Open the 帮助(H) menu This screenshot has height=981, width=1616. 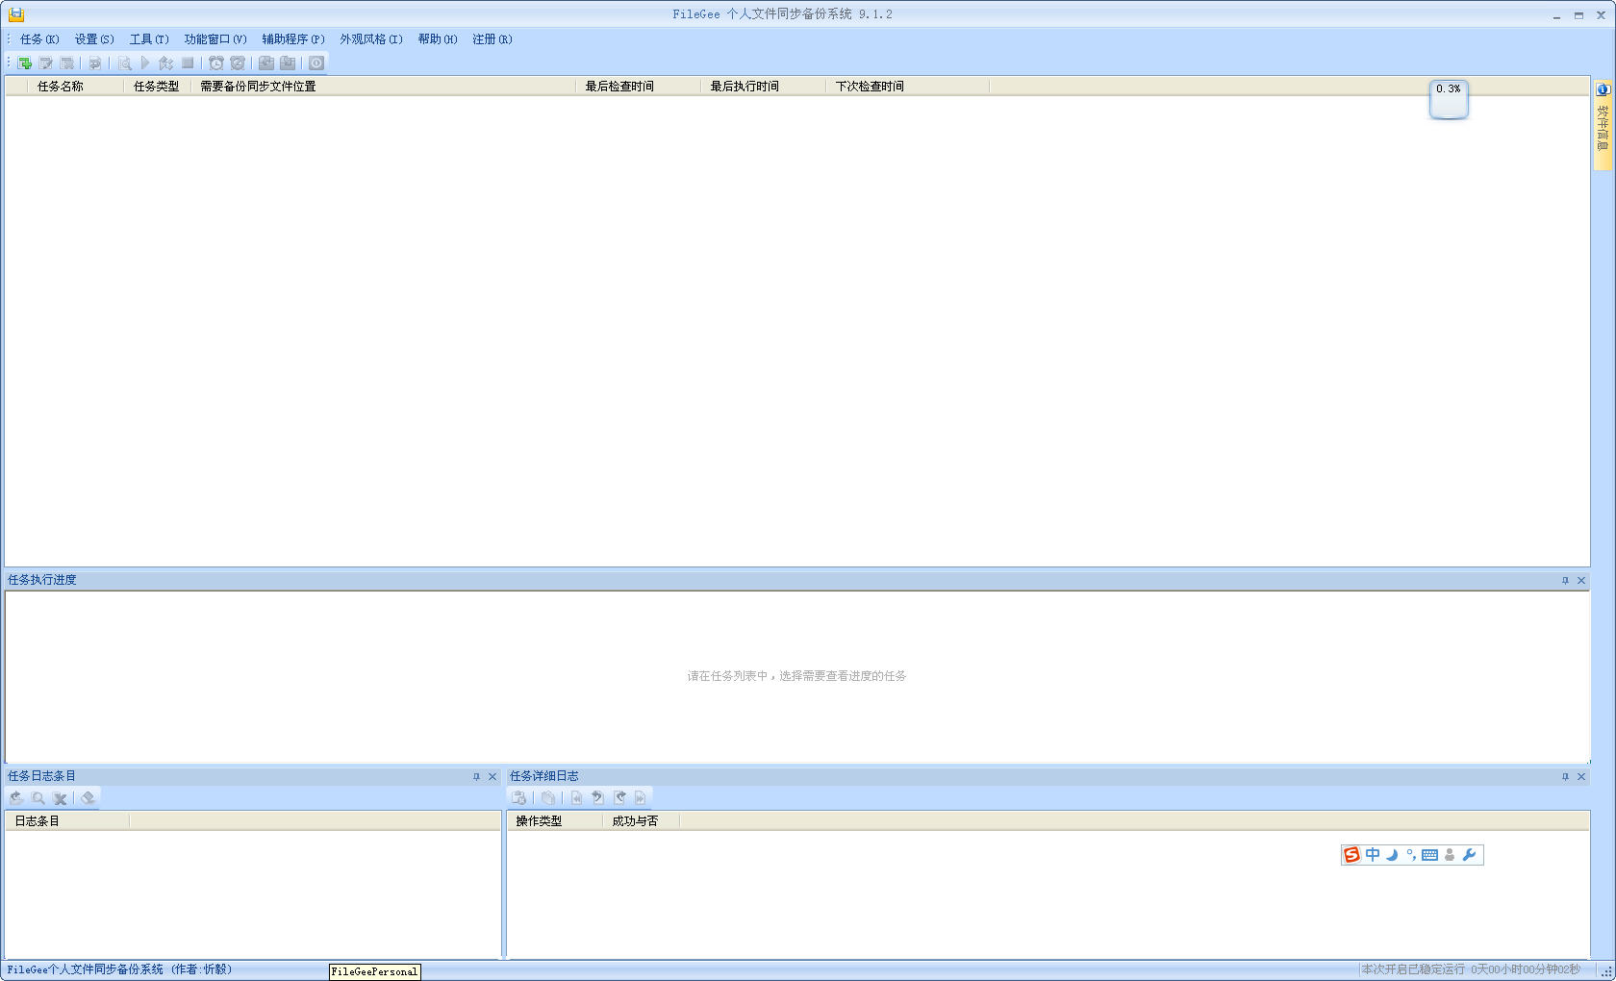pos(438,39)
